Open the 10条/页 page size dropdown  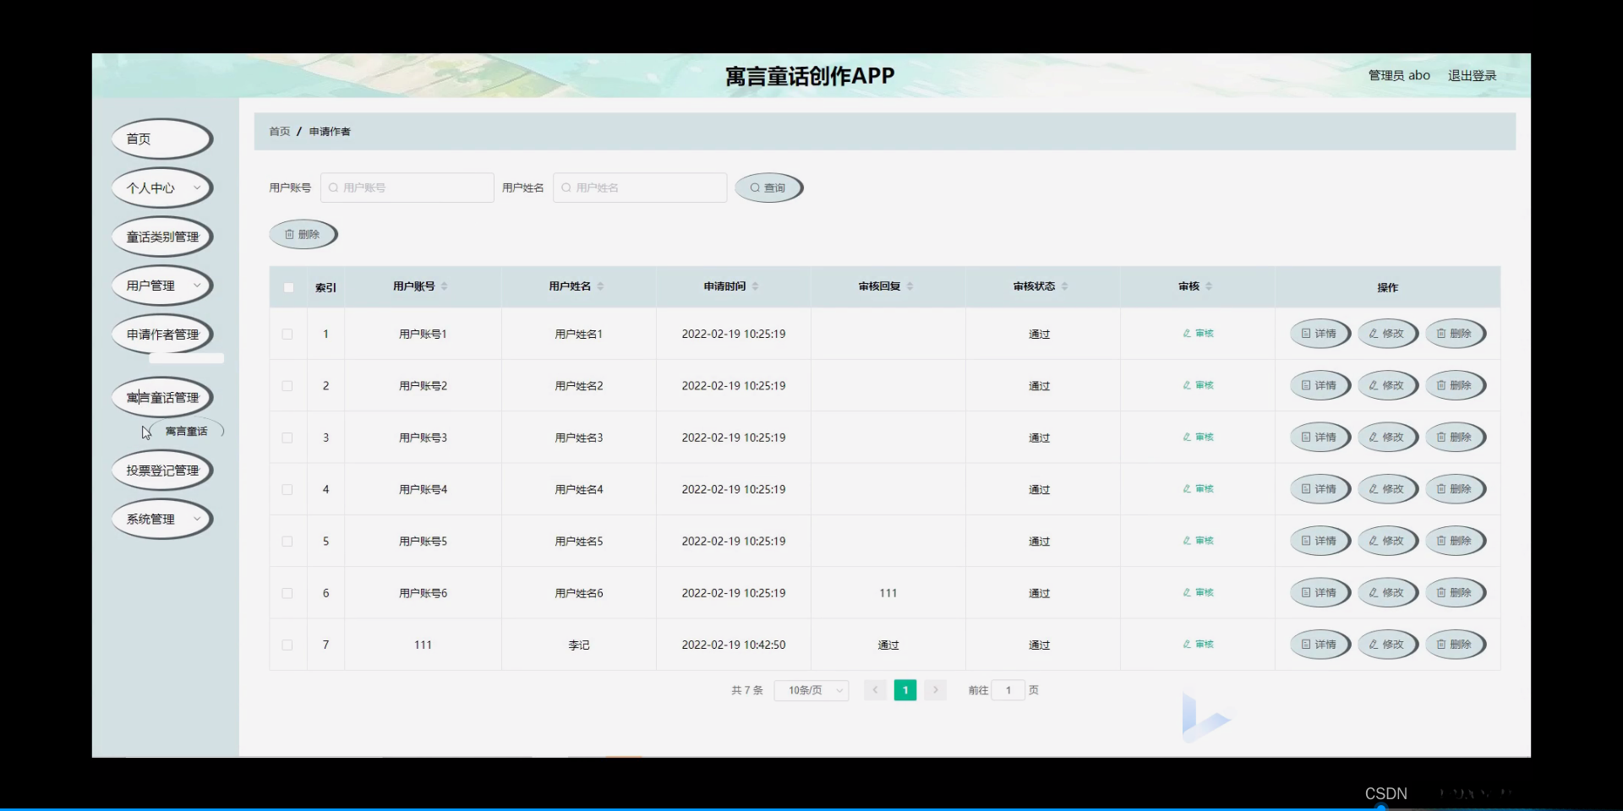810,689
